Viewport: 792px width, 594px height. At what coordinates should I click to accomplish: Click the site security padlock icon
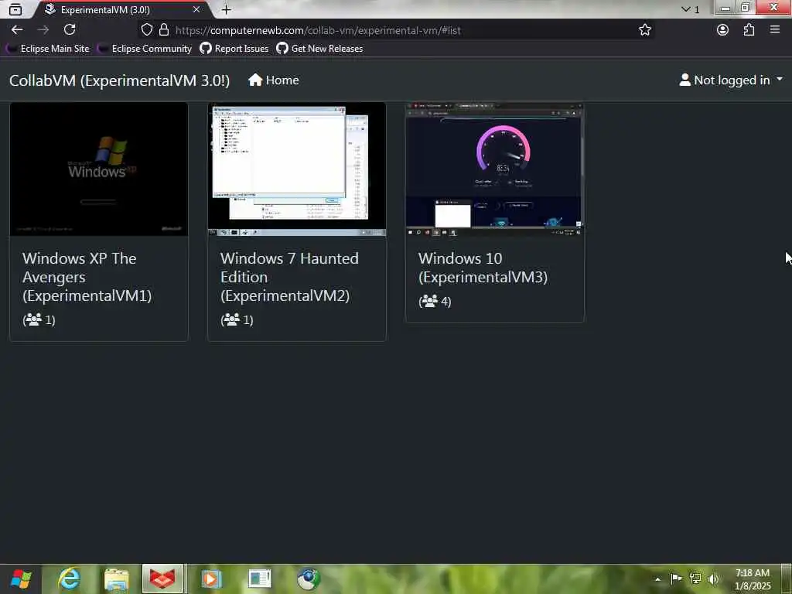click(164, 30)
